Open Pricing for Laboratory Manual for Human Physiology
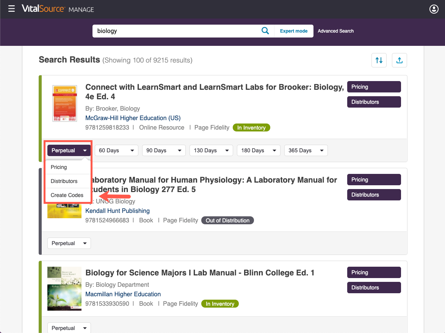This screenshot has width=445, height=333. (374, 180)
